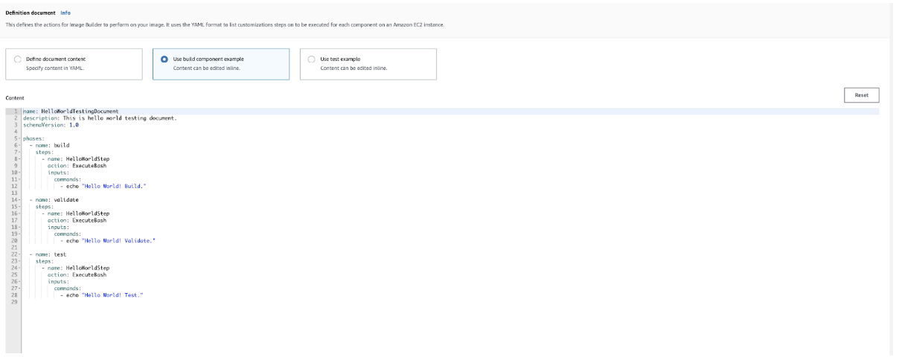Open the Info link beside Definition document
902x357 pixels.
tap(65, 13)
